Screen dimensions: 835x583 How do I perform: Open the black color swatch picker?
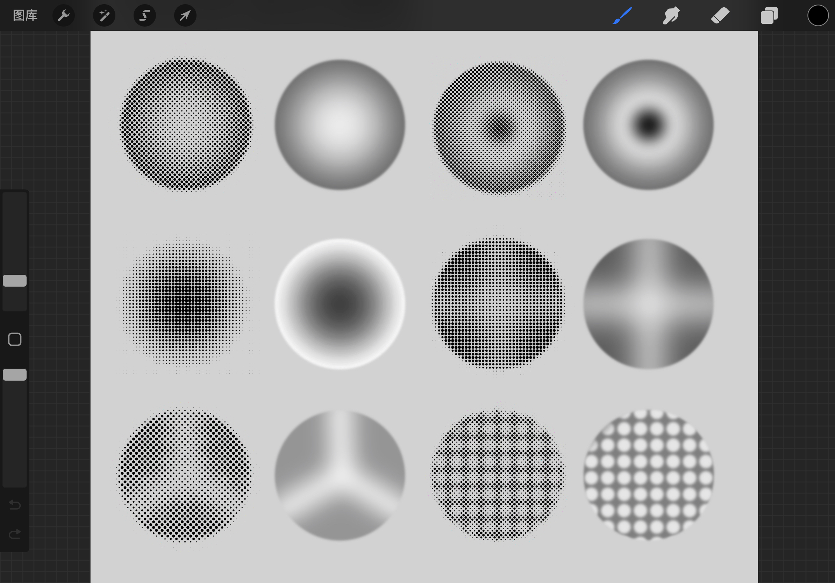click(818, 15)
